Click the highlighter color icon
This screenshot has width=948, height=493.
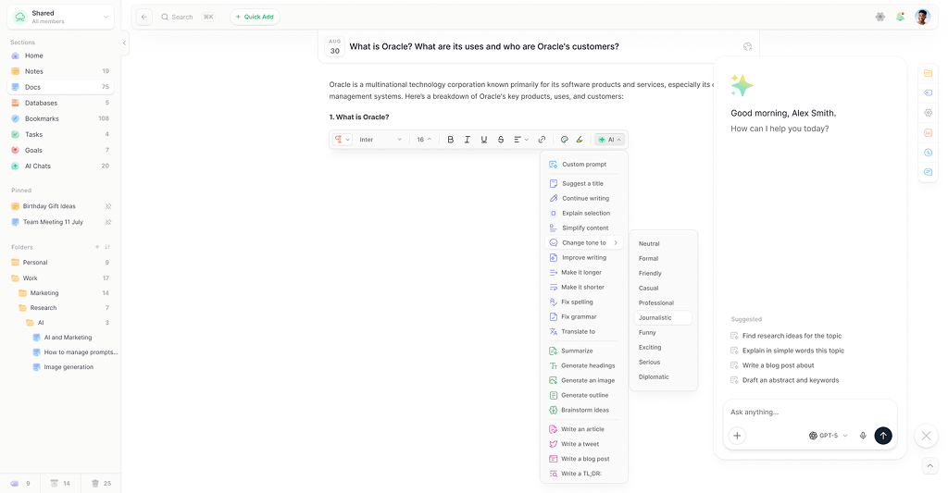pos(580,140)
